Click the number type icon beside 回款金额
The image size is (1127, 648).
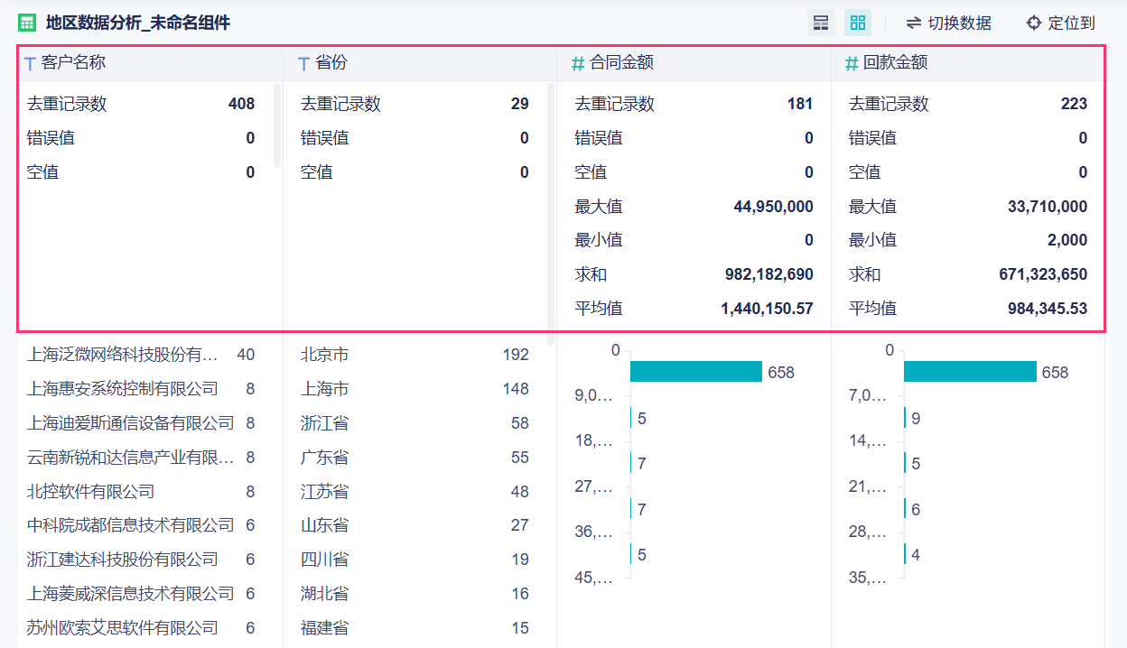click(852, 64)
